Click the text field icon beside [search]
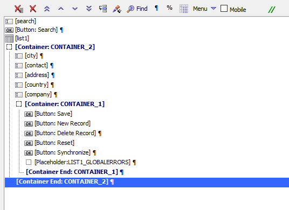Screen dimensions: 289x210 point(9,22)
